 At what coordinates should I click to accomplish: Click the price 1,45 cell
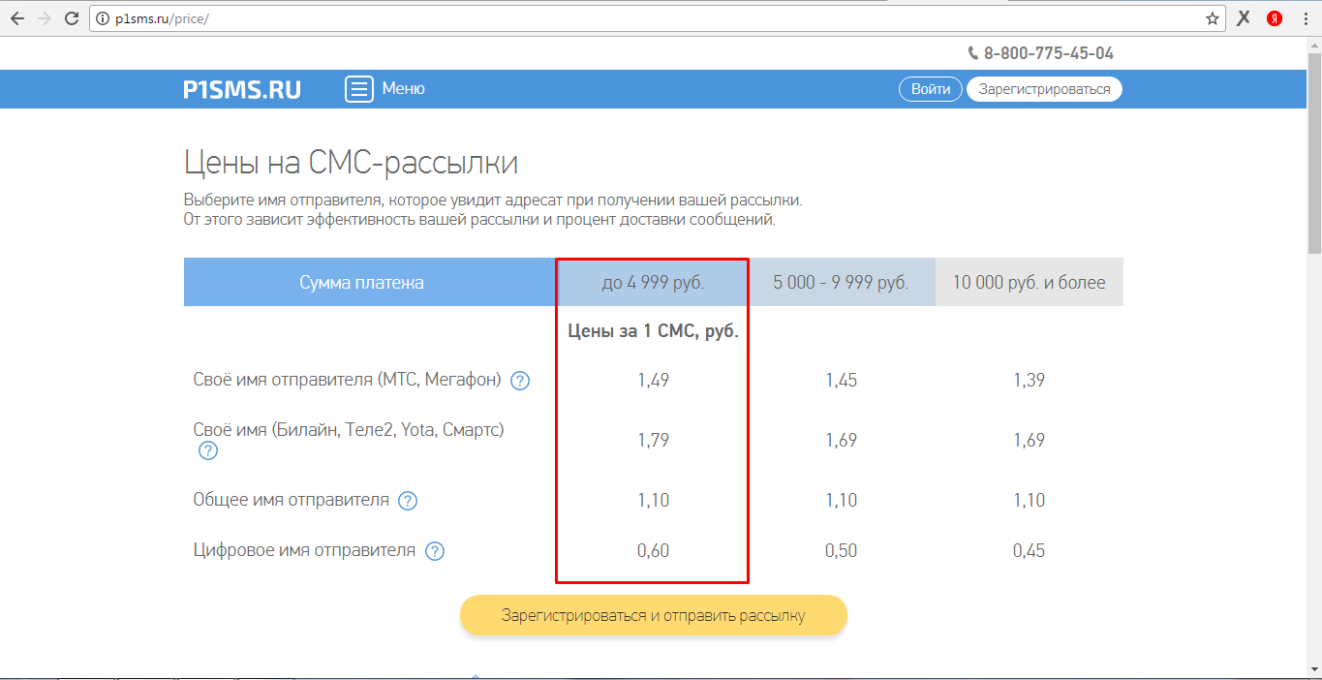click(x=841, y=381)
